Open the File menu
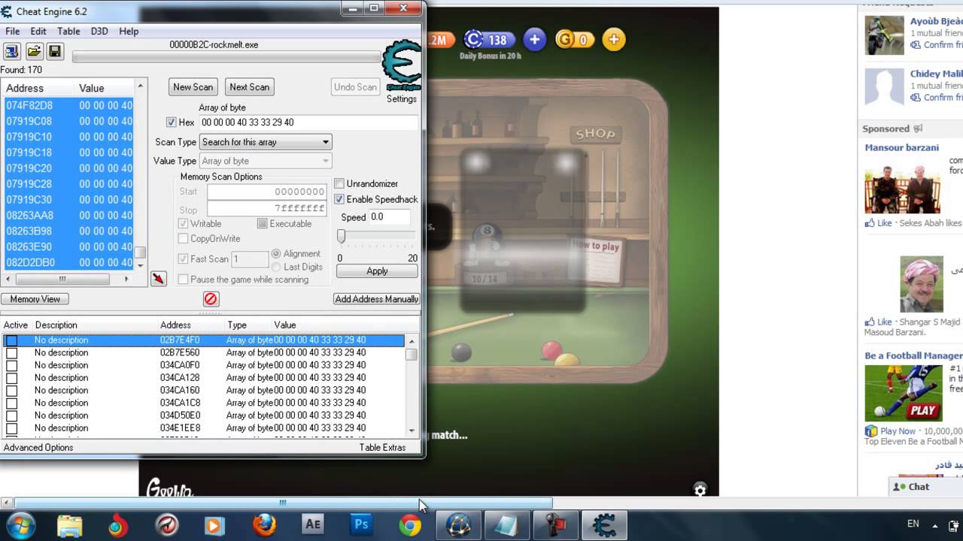Viewport: 963px width, 541px height. [13, 32]
